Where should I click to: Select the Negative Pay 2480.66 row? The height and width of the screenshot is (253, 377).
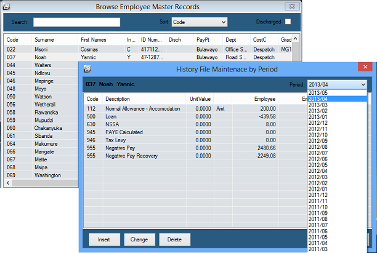coord(195,148)
